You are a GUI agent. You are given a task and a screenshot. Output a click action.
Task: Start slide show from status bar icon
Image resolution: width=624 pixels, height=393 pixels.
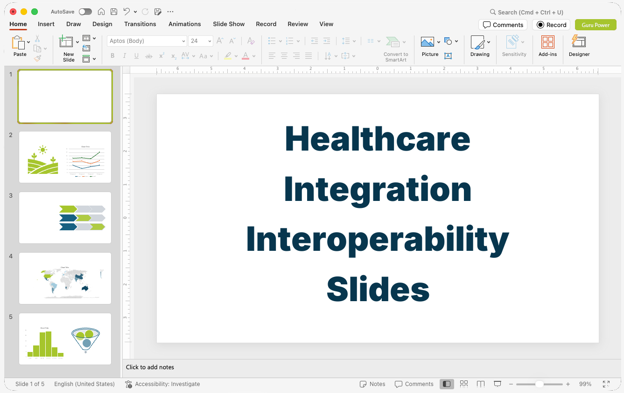point(498,384)
